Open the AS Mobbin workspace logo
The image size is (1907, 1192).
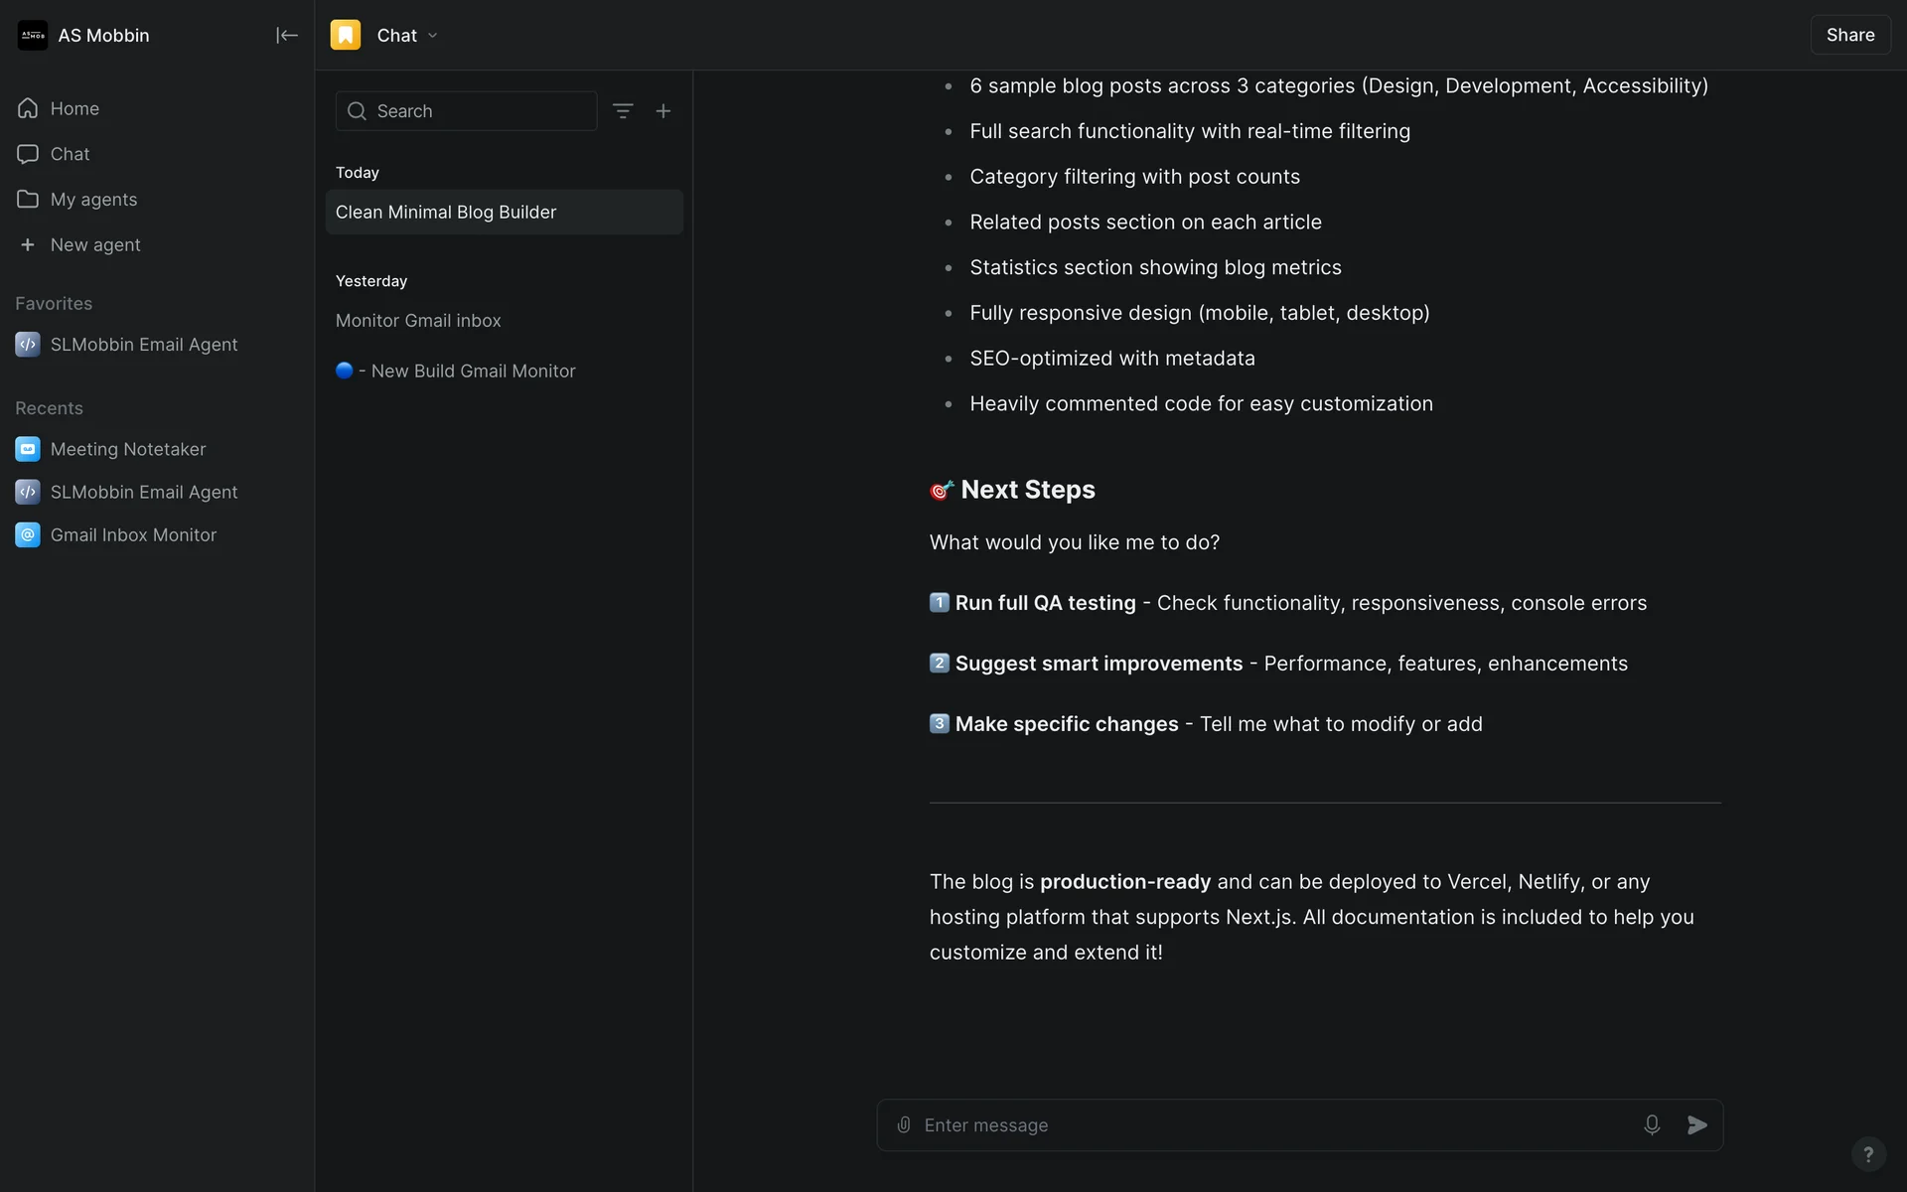click(x=33, y=36)
